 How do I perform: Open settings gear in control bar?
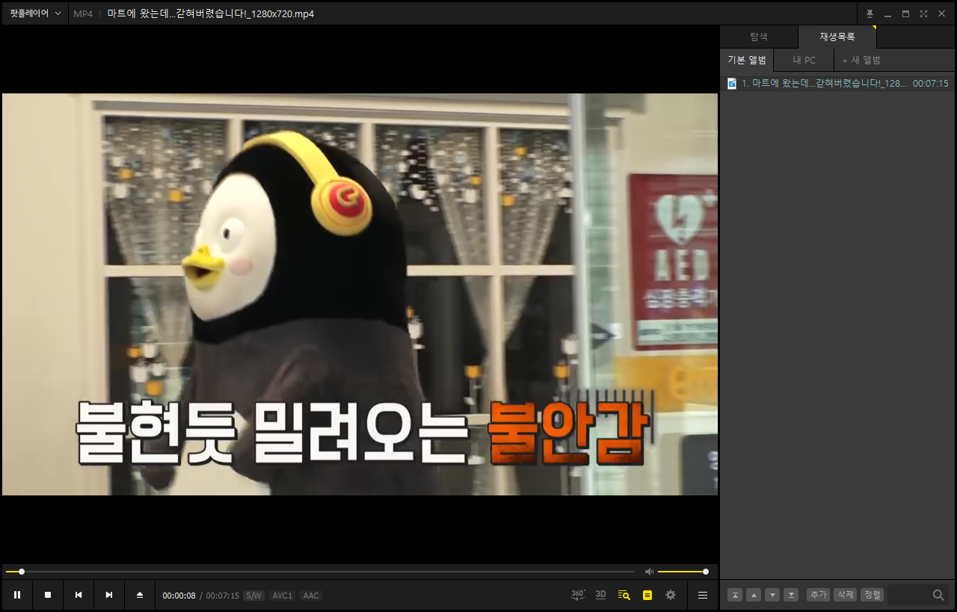click(x=671, y=595)
